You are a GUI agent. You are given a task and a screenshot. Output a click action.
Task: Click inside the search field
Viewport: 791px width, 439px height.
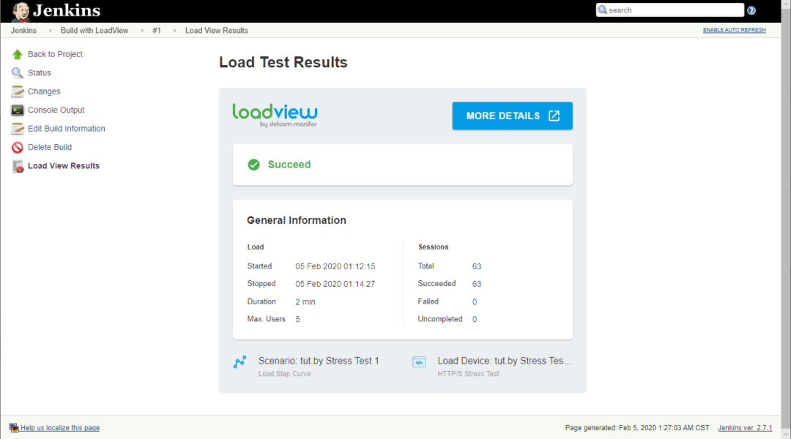coord(670,10)
